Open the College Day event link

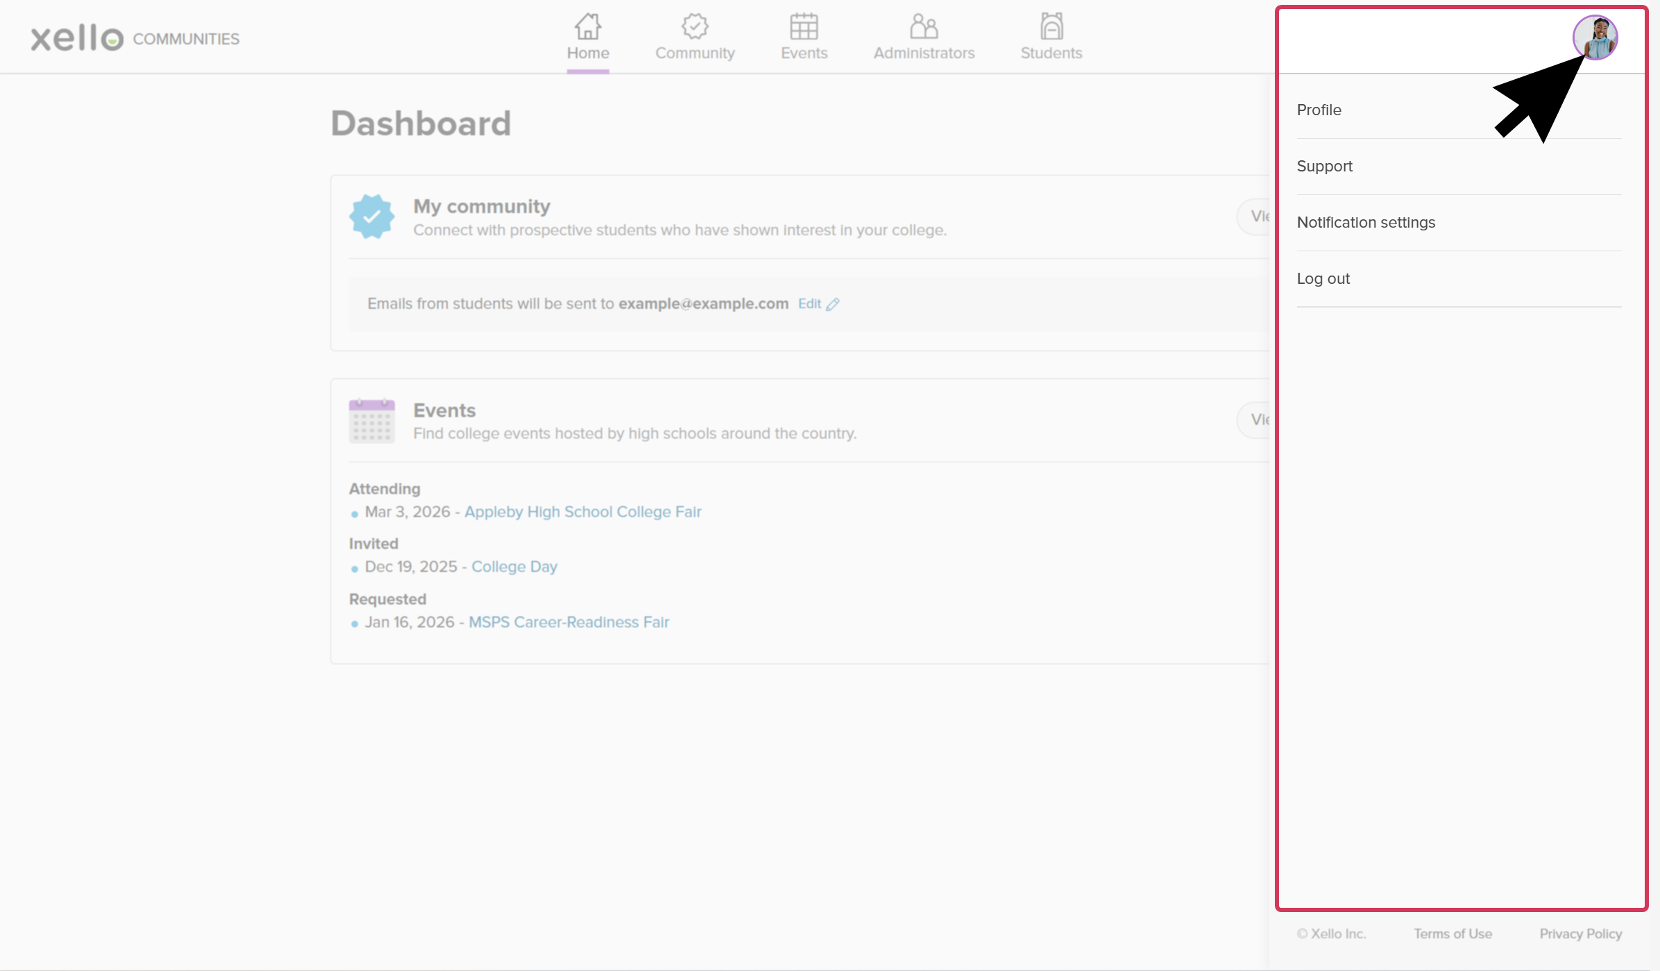[x=514, y=566]
